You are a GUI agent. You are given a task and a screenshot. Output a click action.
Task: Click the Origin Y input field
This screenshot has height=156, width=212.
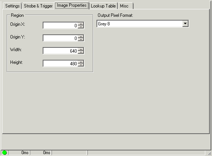pos(60,38)
